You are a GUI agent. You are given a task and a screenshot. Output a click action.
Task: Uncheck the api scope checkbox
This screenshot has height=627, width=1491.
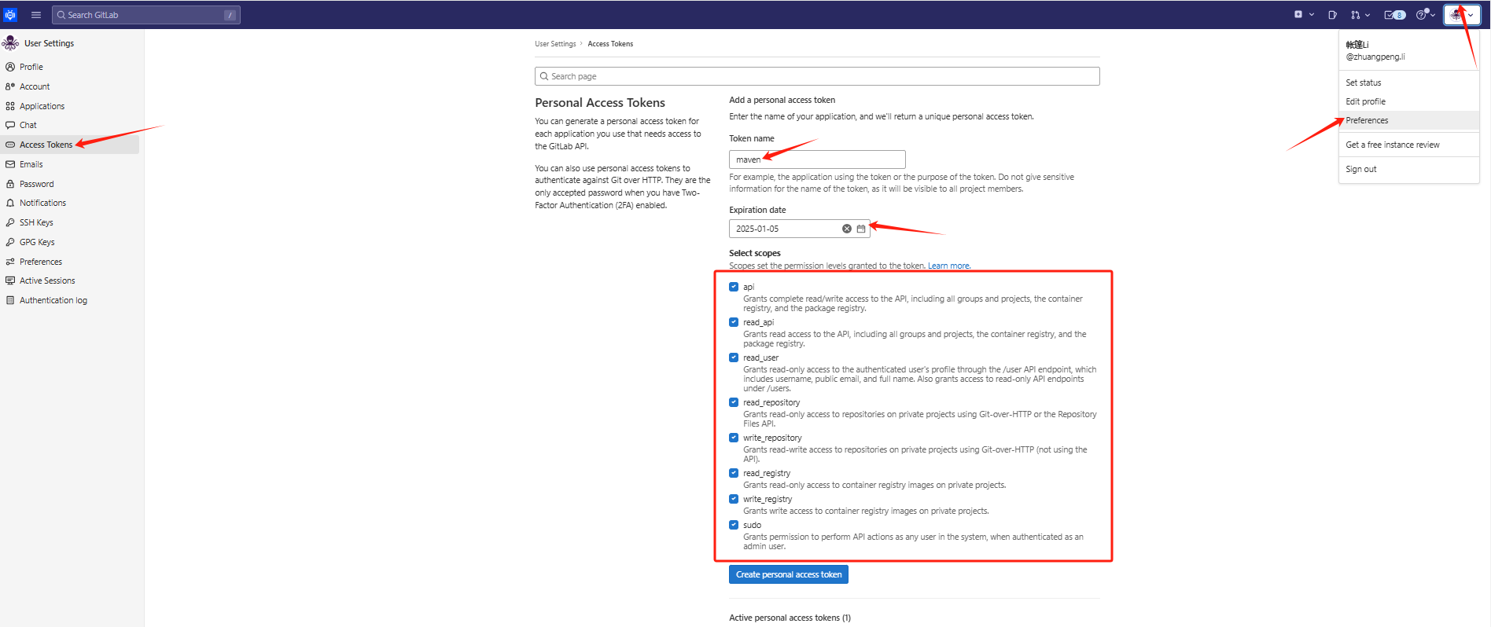pyautogui.click(x=734, y=287)
